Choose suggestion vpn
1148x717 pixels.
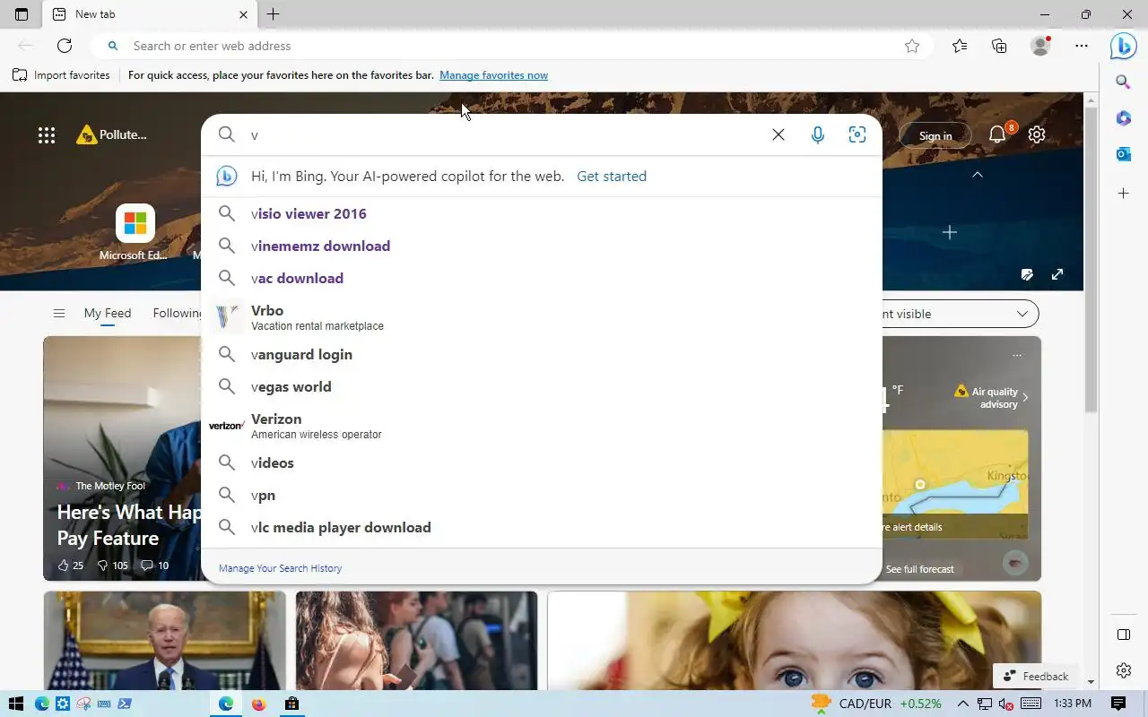pyautogui.click(x=542, y=495)
